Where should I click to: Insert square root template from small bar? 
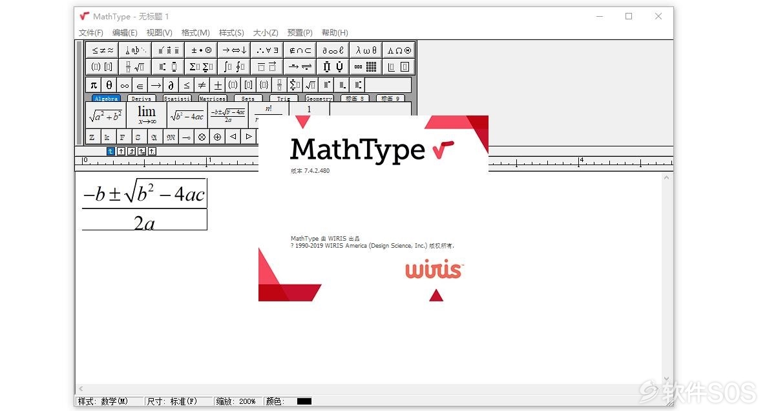tap(311, 85)
